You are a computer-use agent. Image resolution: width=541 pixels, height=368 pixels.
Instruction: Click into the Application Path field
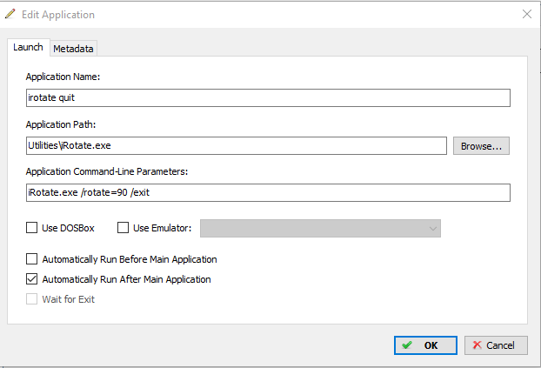[237, 145]
